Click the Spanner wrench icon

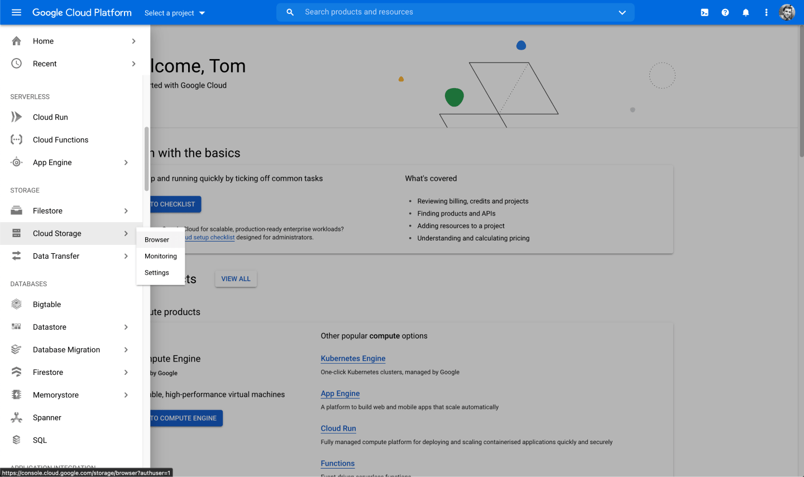click(x=17, y=417)
